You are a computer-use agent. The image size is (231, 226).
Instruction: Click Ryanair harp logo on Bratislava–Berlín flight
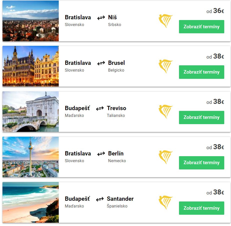tap(165, 157)
